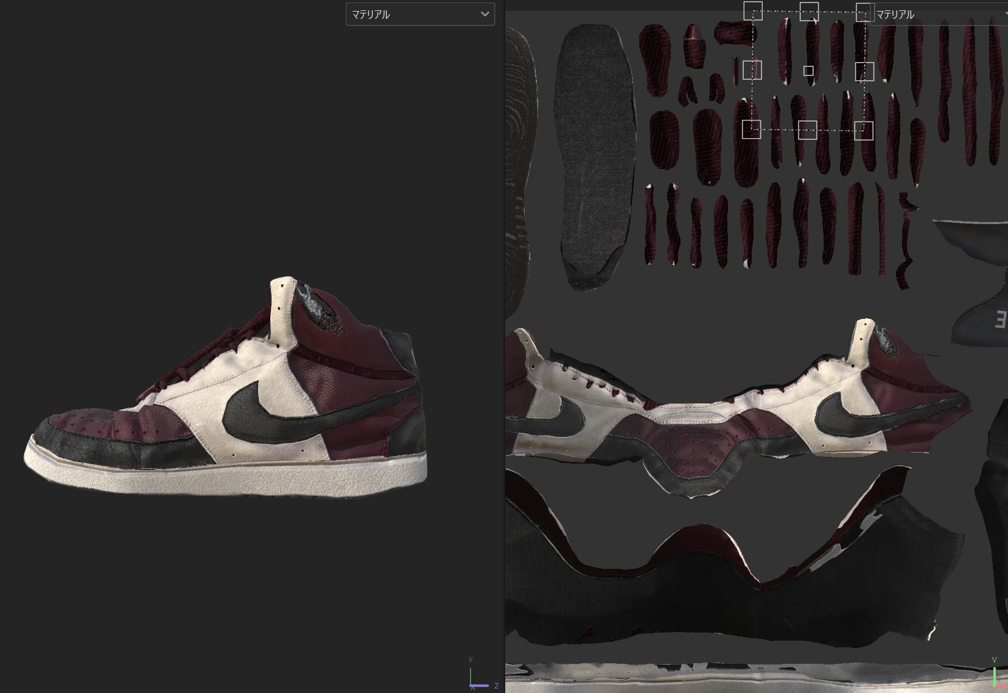This screenshot has height=693, width=1008.
Task: Click the middle-left transform handle of the selection box
Action: point(752,70)
